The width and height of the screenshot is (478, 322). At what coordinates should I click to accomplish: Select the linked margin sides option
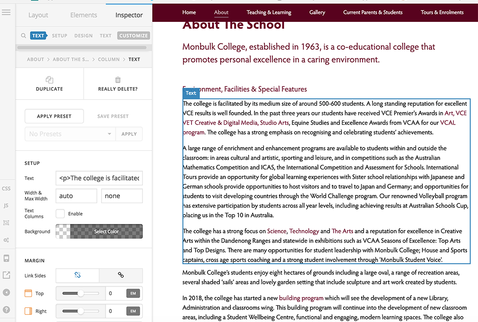(x=121, y=275)
